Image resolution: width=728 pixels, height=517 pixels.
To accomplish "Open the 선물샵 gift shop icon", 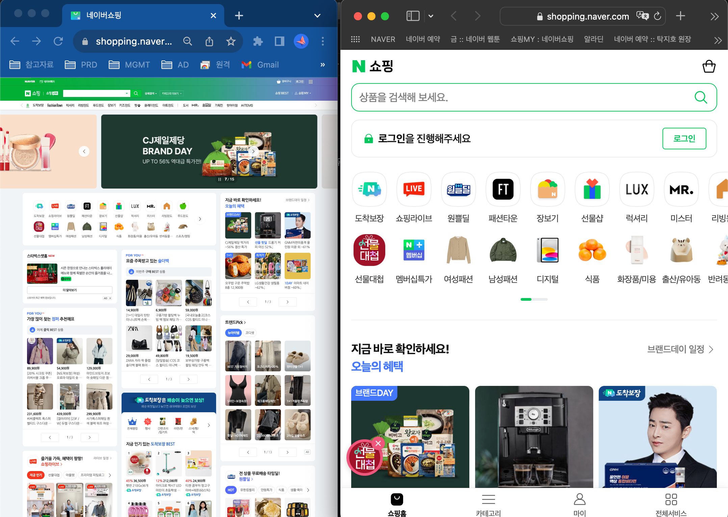I will pyautogui.click(x=592, y=189).
